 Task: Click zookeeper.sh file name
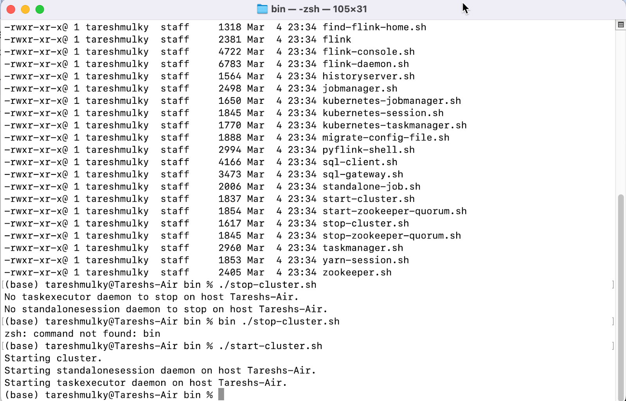pyautogui.click(x=357, y=273)
